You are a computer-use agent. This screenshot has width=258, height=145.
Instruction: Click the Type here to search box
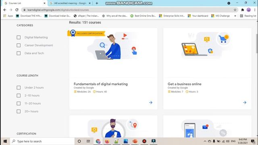coord(42,141)
